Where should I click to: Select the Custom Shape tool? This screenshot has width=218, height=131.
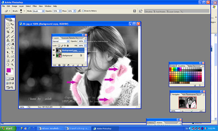12,56
